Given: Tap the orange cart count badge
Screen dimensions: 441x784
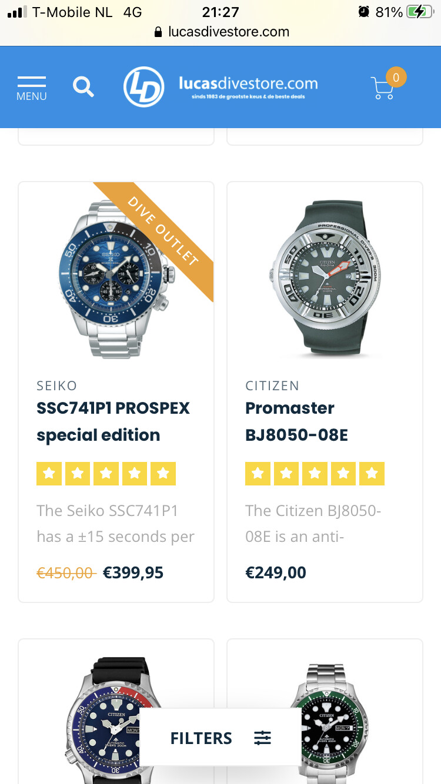Looking at the screenshot, I should (396, 77).
